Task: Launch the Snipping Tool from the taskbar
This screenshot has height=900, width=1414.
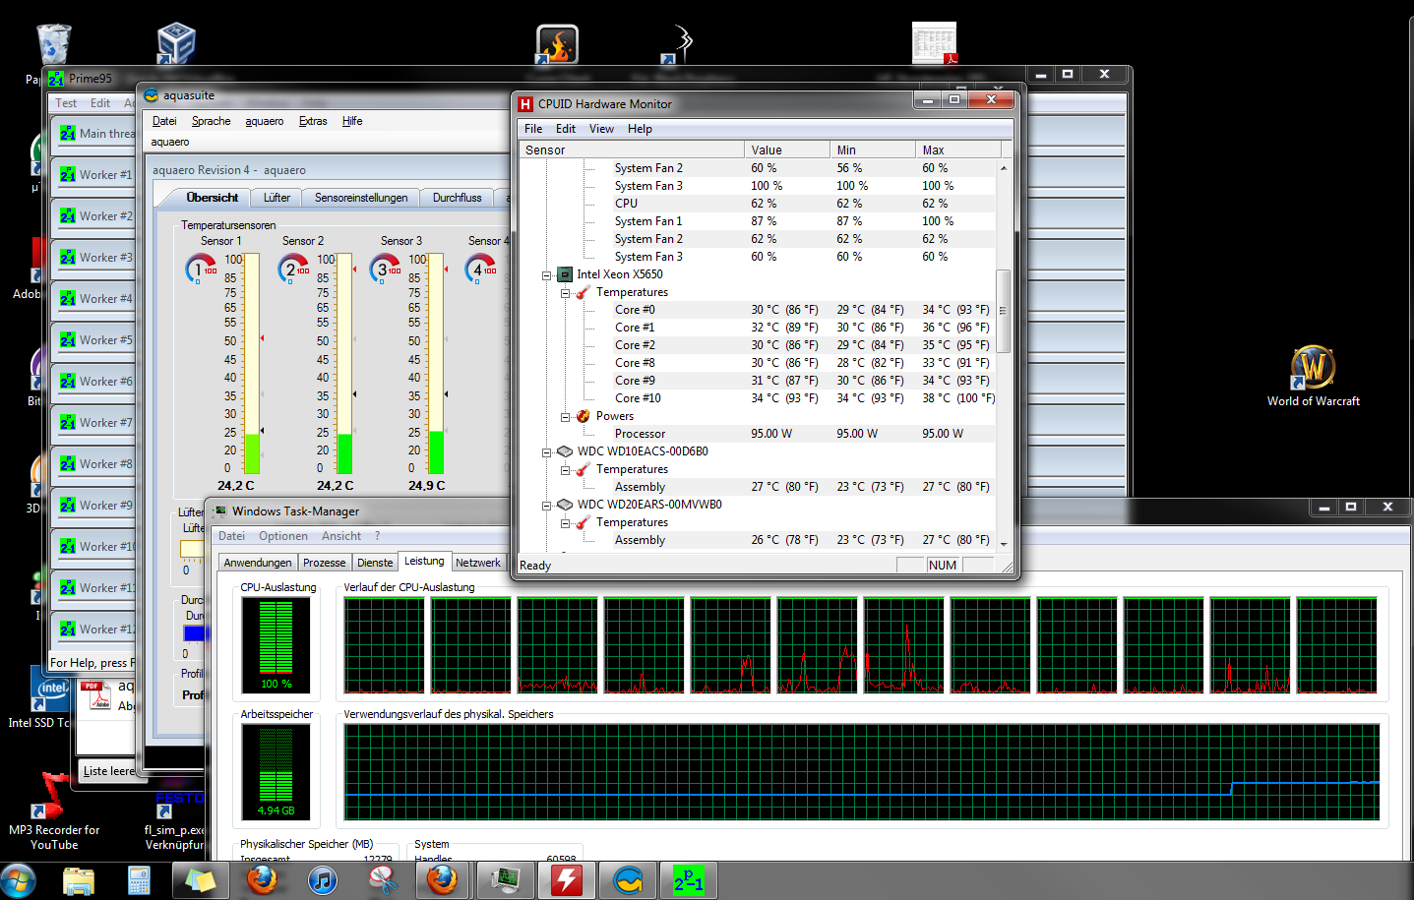Action: pos(382,879)
